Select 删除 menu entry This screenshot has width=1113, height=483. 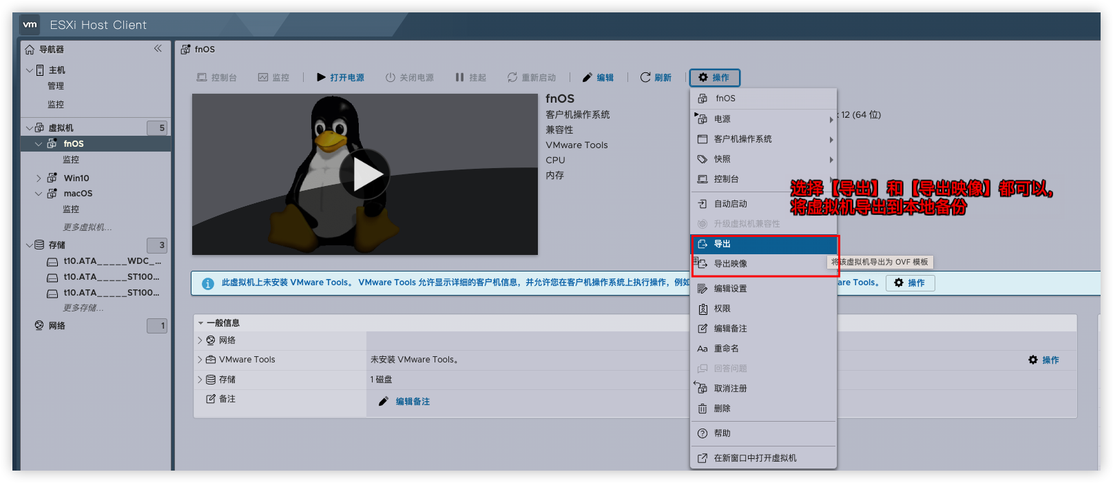pyautogui.click(x=764, y=409)
